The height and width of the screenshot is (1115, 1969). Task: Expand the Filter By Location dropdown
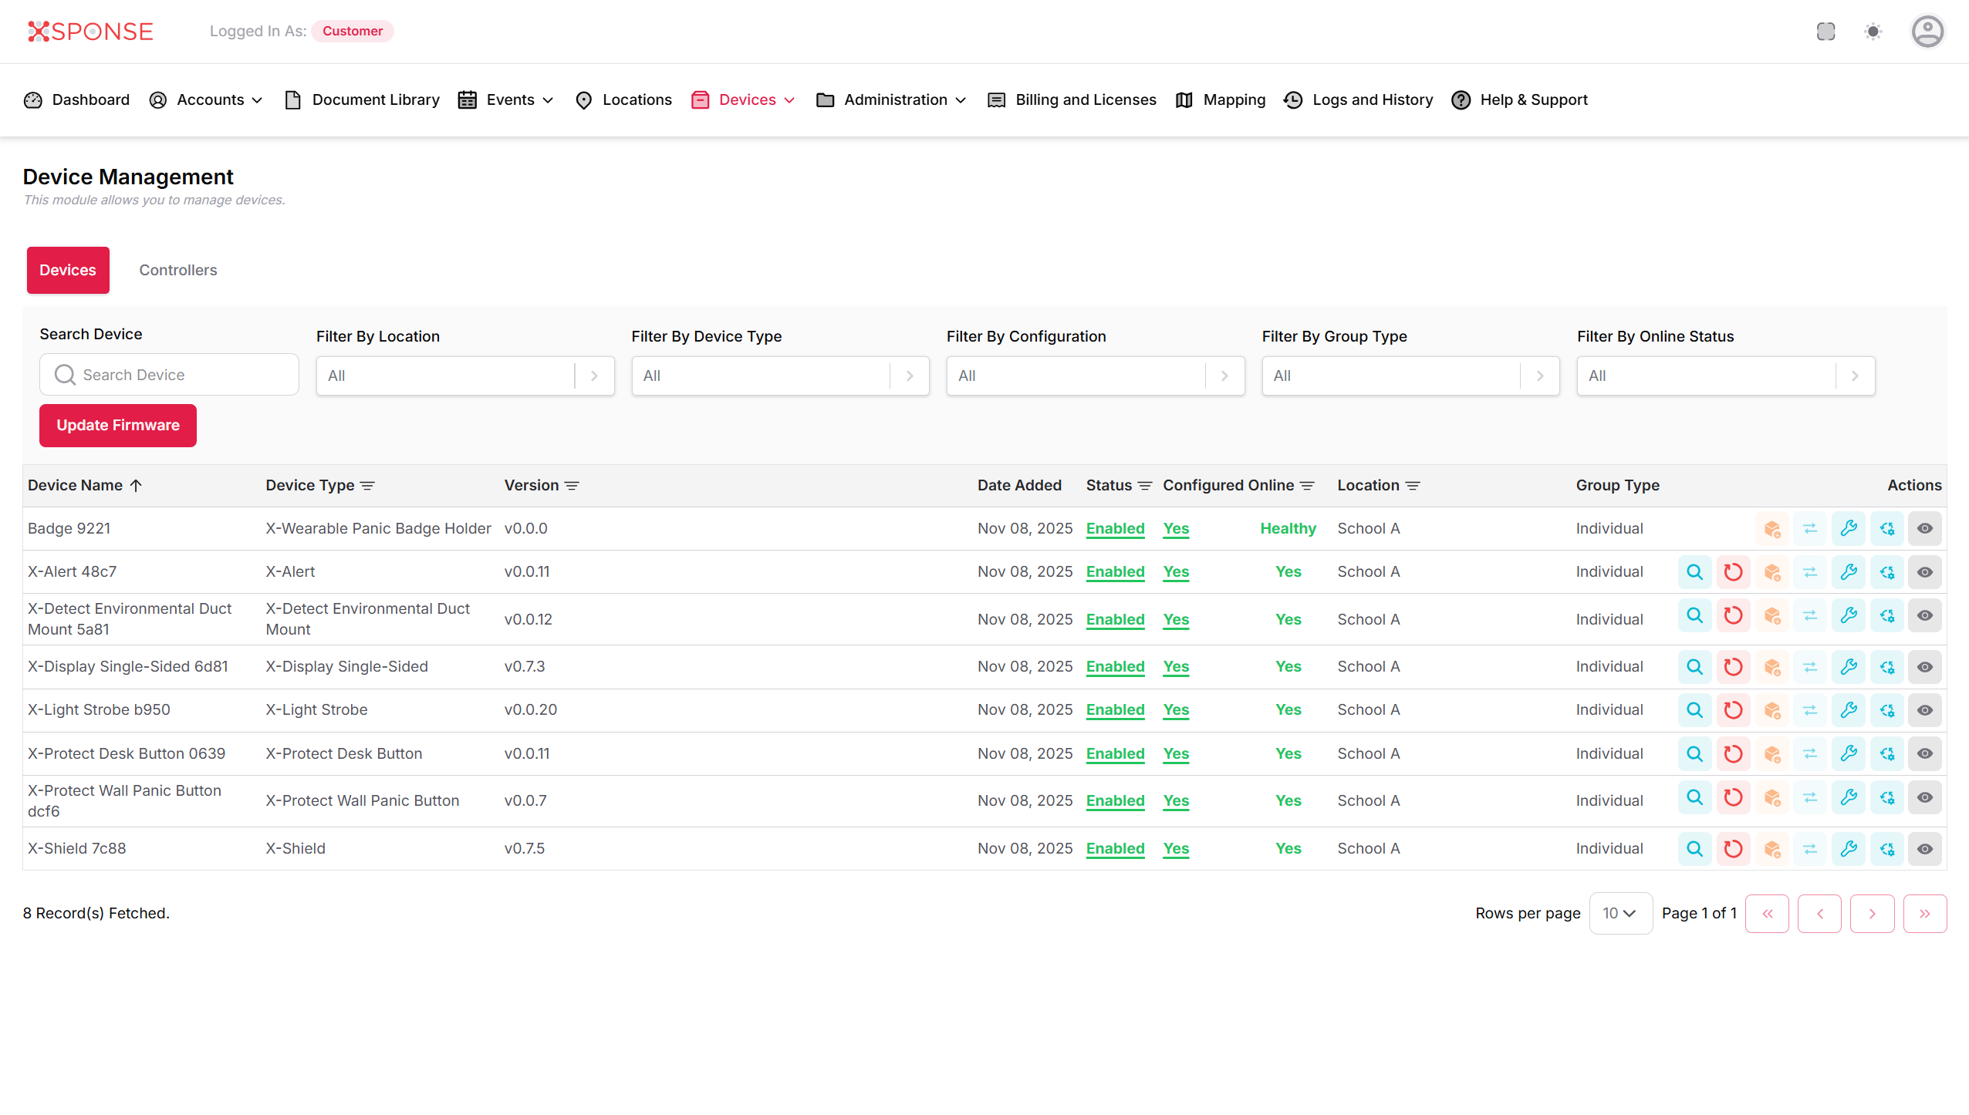(594, 376)
